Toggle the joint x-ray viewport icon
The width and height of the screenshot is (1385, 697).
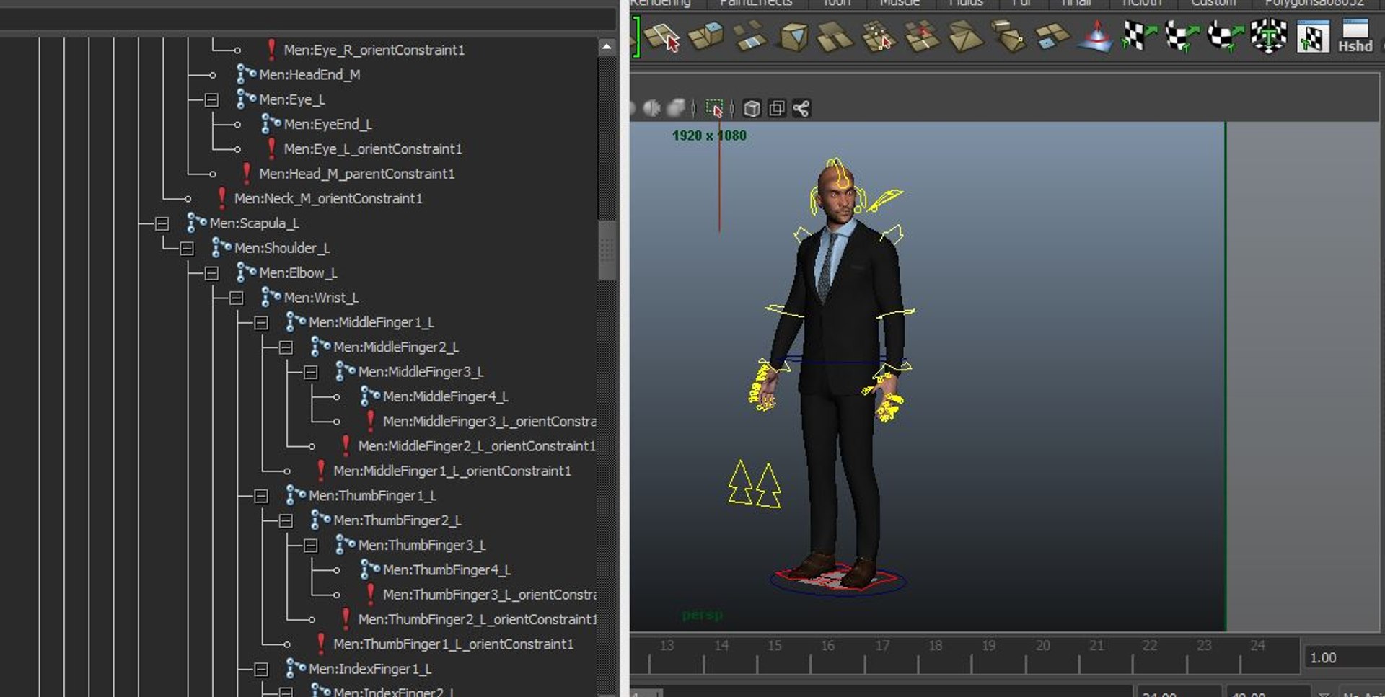pos(801,109)
